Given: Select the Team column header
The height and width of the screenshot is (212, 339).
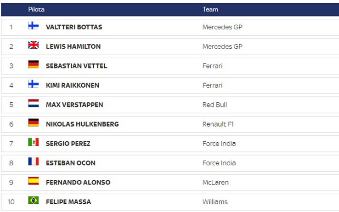Looking at the screenshot, I should coord(210,9).
